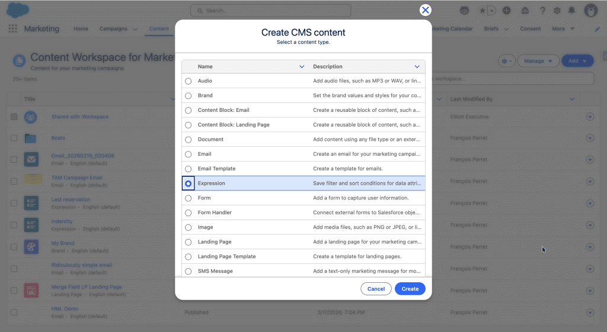The image size is (607, 332).
Task: Open the Description column chevron menu
Action: 417,67
